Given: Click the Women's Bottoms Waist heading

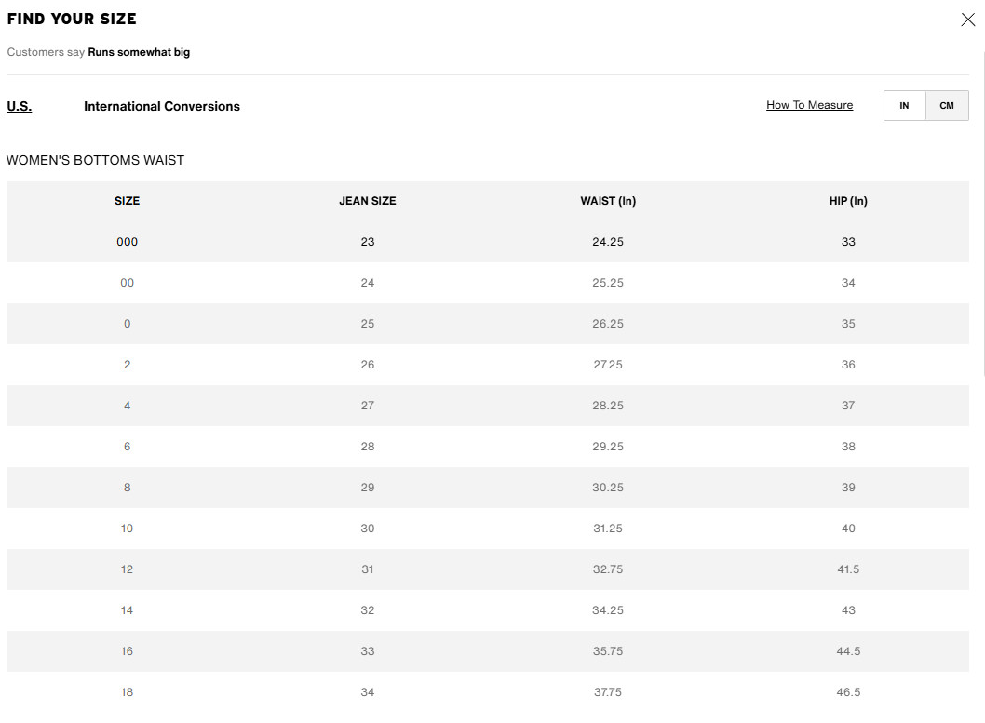Looking at the screenshot, I should (95, 160).
